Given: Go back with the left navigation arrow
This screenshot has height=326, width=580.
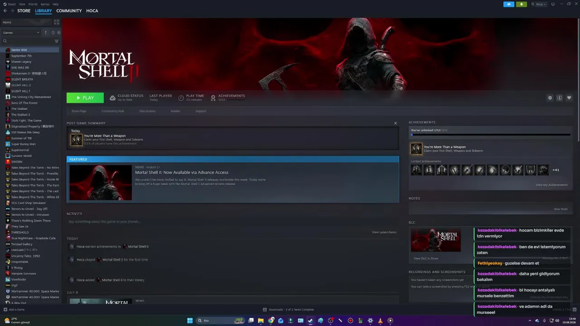Looking at the screenshot, I should pyautogui.click(x=5, y=11).
